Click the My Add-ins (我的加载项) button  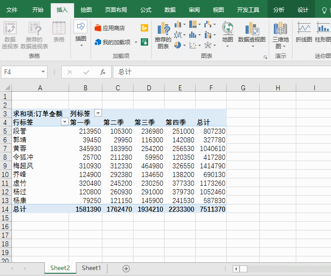tap(113, 42)
